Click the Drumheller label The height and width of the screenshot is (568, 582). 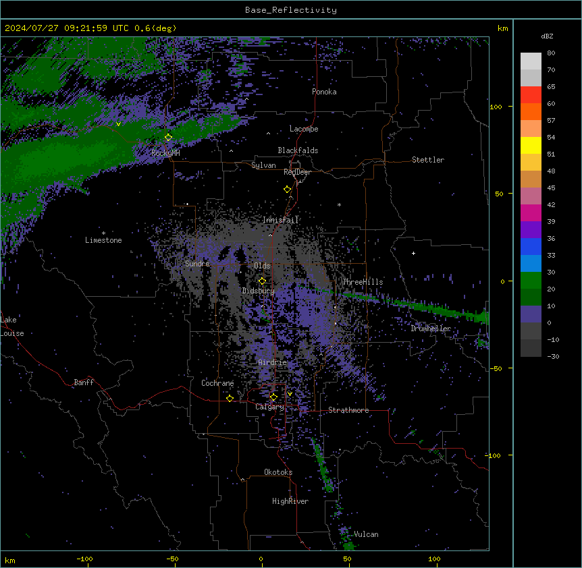tap(431, 329)
